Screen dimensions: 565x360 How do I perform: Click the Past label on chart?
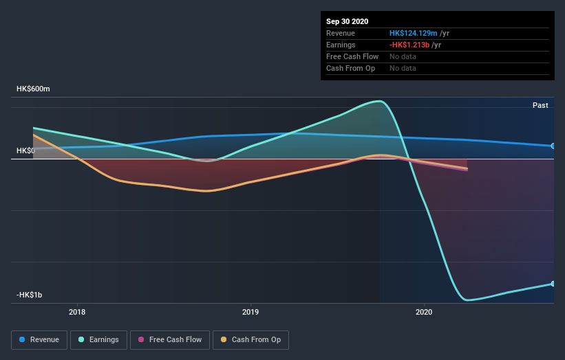tap(540, 105)
